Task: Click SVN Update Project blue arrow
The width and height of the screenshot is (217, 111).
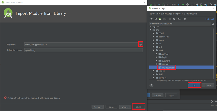Action: click(179, 4)
